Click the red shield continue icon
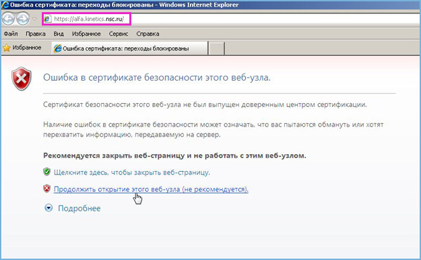This screenshot has height=260, width=421. 47,189
